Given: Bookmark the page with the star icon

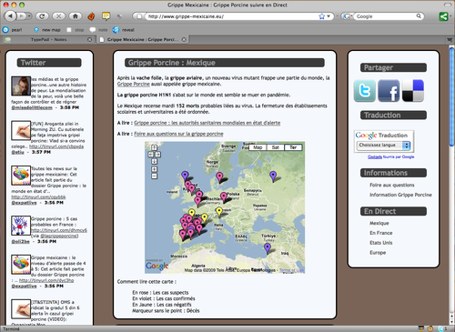Looking at the screenshot, I should [x=321, y=16].
